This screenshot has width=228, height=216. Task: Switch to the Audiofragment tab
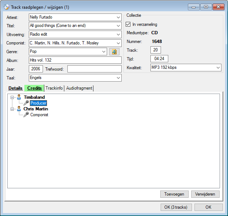tap(79, 88)
